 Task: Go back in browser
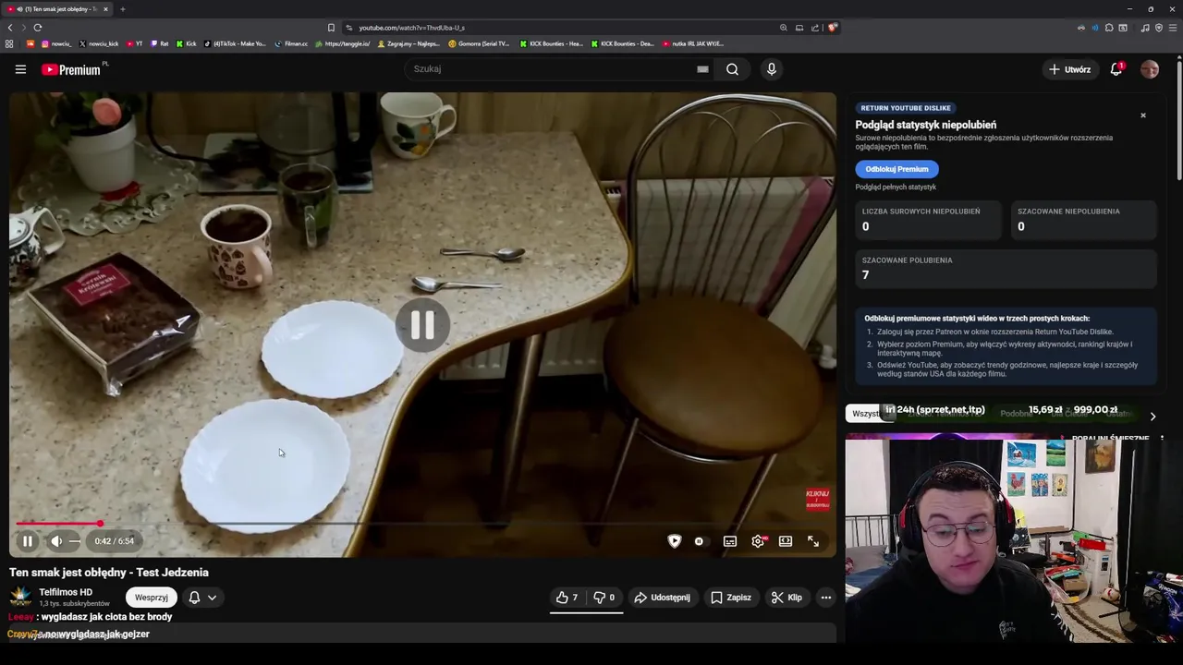click(10, 28)
